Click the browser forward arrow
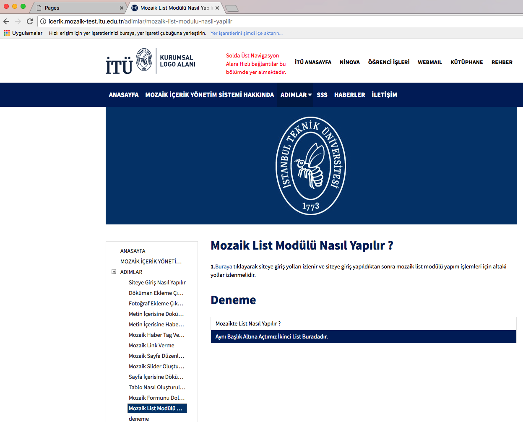The image size is (523, 422). coord(18,21)
